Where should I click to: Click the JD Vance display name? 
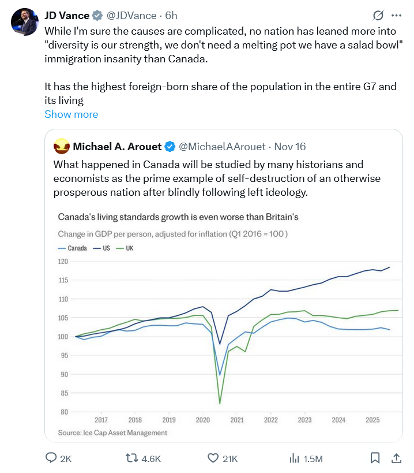67,16
